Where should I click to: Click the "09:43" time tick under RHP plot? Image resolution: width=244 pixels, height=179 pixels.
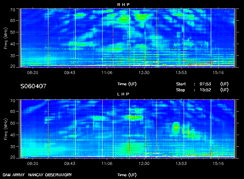tap(70, 72)
